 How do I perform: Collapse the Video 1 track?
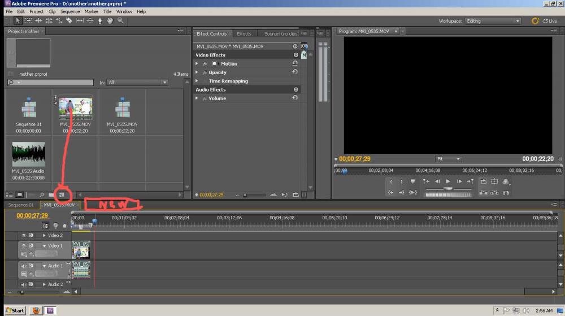pos(44,246)
